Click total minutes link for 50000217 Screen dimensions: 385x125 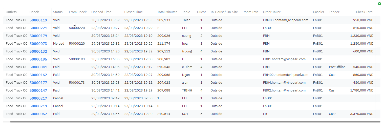[x=158, y=98]
